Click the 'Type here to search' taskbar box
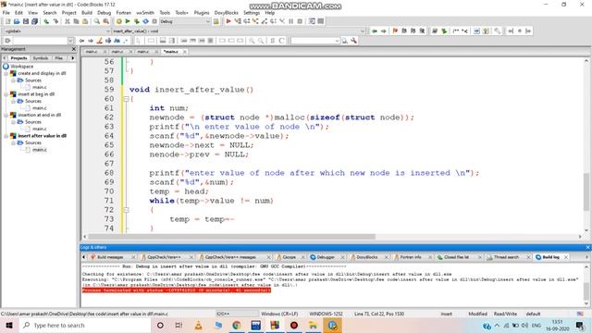Viewport: 592px width, 333px height. [85, 326]
